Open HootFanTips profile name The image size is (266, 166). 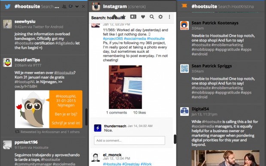(x=27, y=60)
